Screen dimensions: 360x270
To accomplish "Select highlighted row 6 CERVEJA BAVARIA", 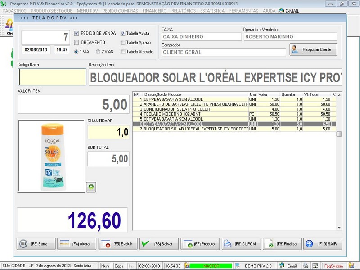I will point(234,124).
